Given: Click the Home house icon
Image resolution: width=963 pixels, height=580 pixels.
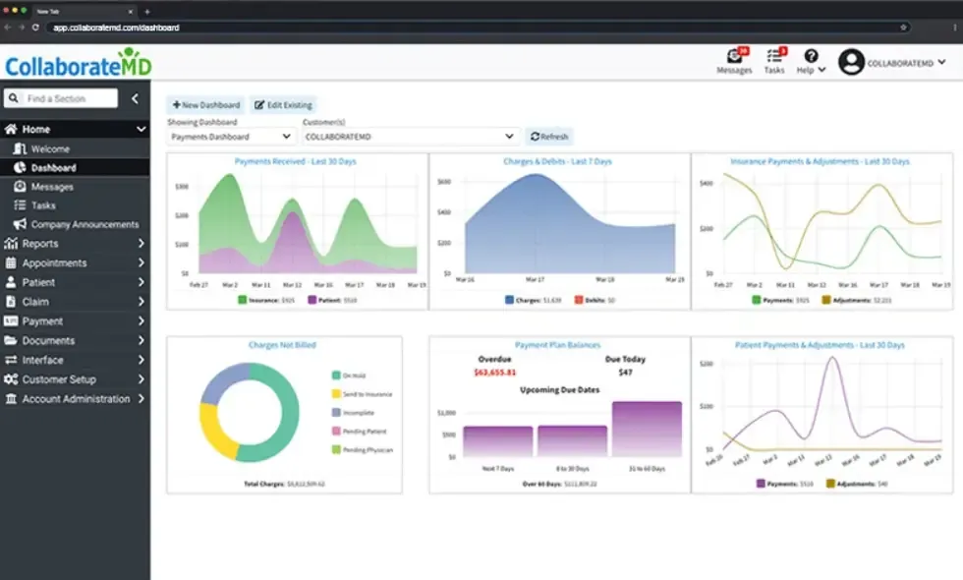Looking at the screenshot, I should tap(11, 129).
